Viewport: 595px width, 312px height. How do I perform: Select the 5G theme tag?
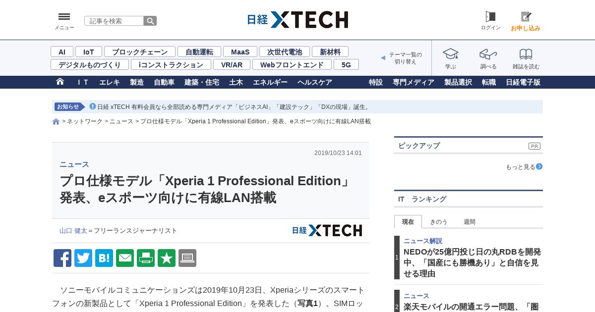(346, 64)
